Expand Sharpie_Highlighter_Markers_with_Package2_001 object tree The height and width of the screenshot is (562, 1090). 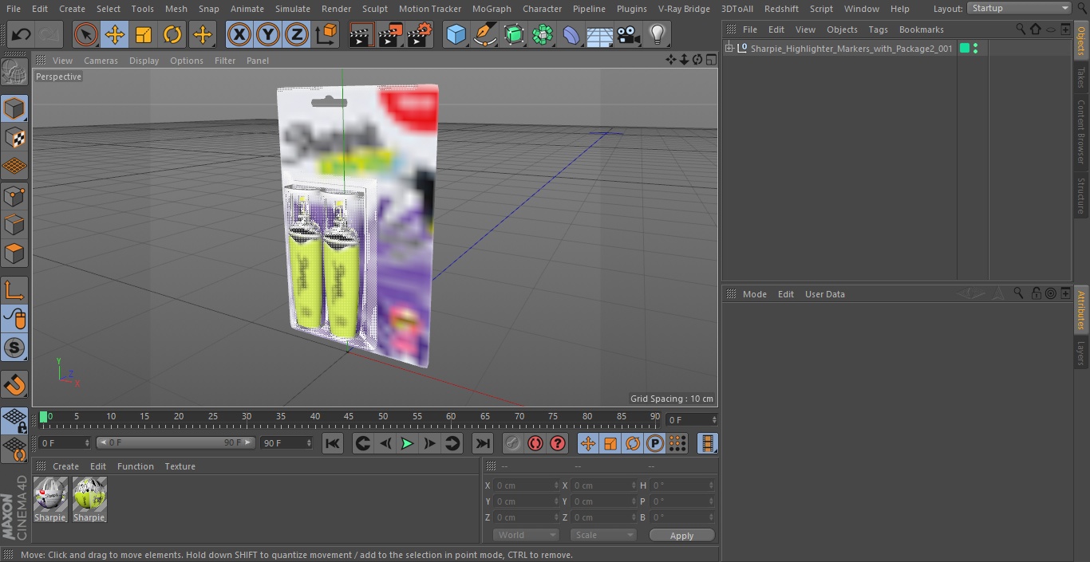coord(729,49)
